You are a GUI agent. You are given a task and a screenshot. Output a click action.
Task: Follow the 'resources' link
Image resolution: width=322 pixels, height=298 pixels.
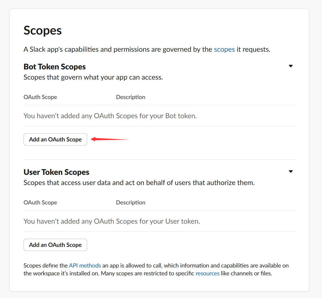[x=207, y=273]
